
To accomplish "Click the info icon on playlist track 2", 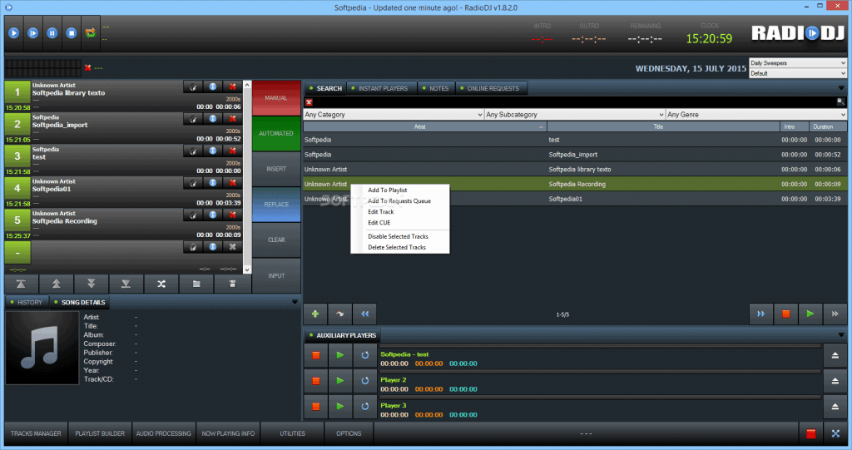I will [213, 118].
